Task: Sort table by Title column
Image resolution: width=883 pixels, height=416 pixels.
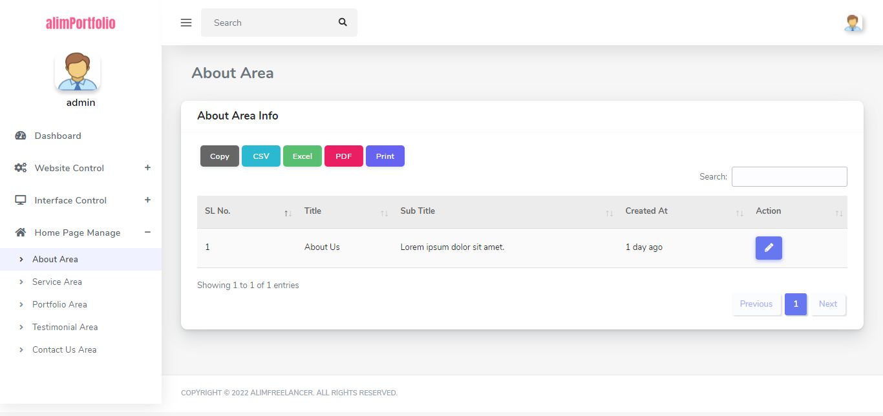Action: 345,212
